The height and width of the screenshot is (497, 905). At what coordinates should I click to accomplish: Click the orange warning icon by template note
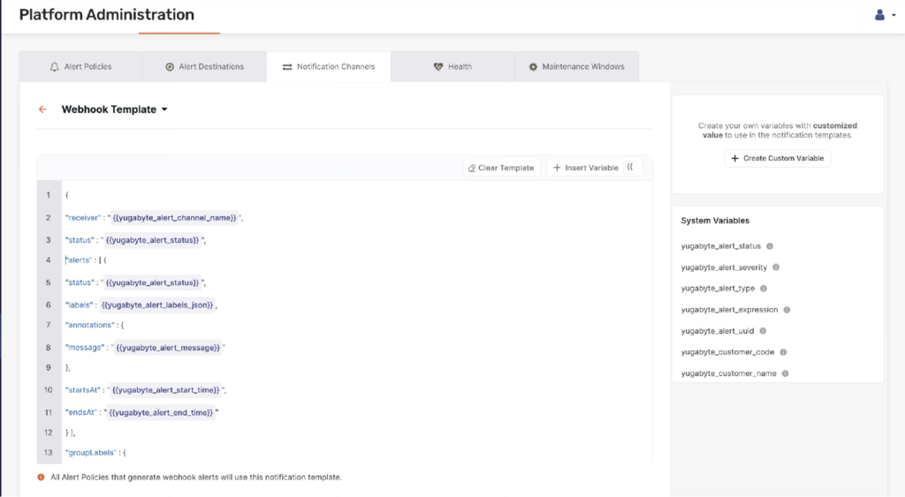(41, 478)
